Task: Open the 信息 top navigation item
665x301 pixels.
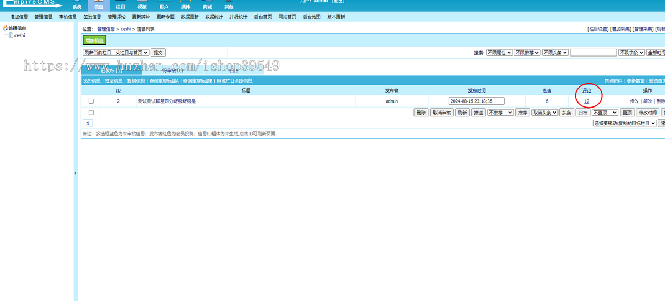Action: 98,6
